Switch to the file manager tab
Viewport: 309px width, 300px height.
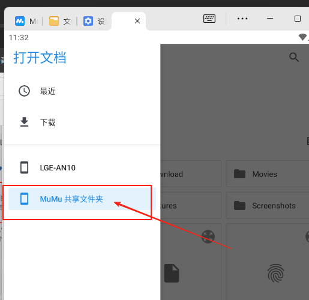pos(60,21)
